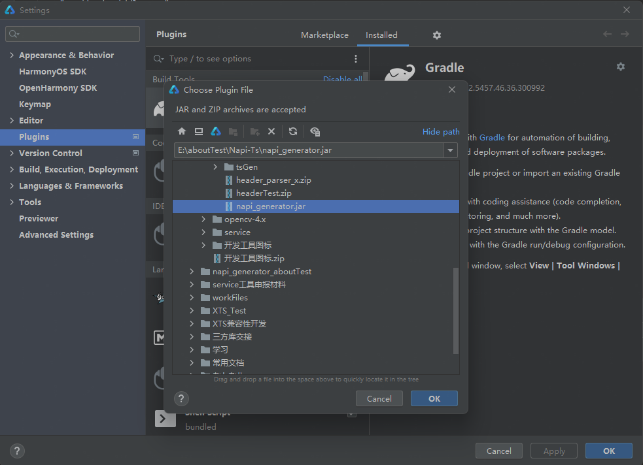Expand the tsGen folder
643x465 pixels.
[x=216, y=167]
